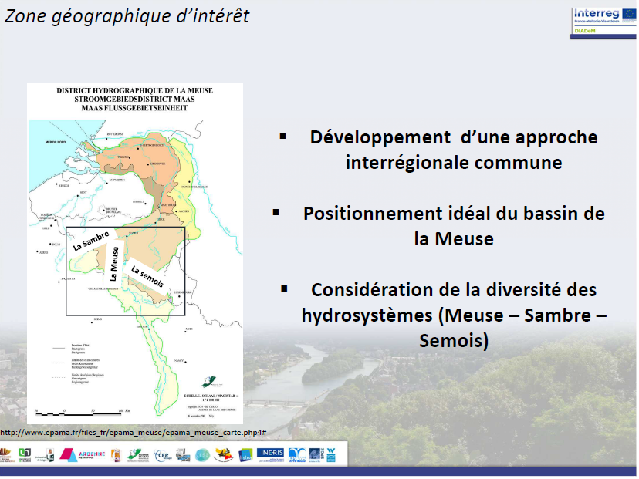Select the 'Considération de la diversité' bullet text

pyautogui.click(x=453, y=315)
